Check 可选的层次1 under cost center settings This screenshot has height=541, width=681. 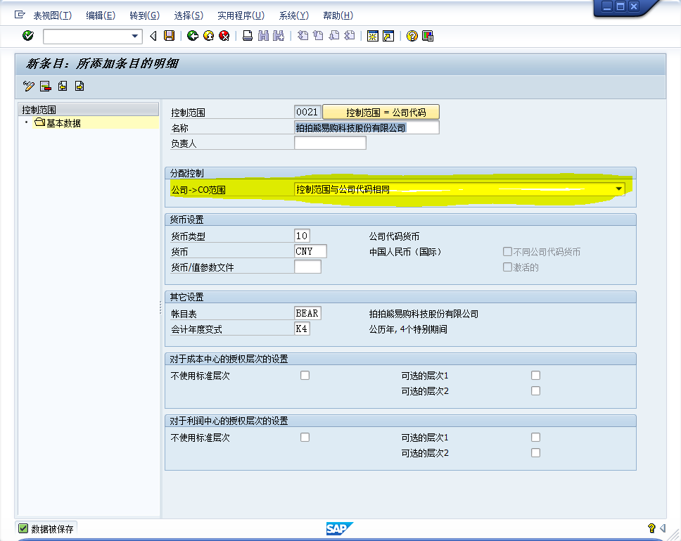coord(536,375)
